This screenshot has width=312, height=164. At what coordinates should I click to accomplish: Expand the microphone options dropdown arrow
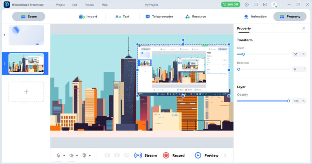coord(64,155)
